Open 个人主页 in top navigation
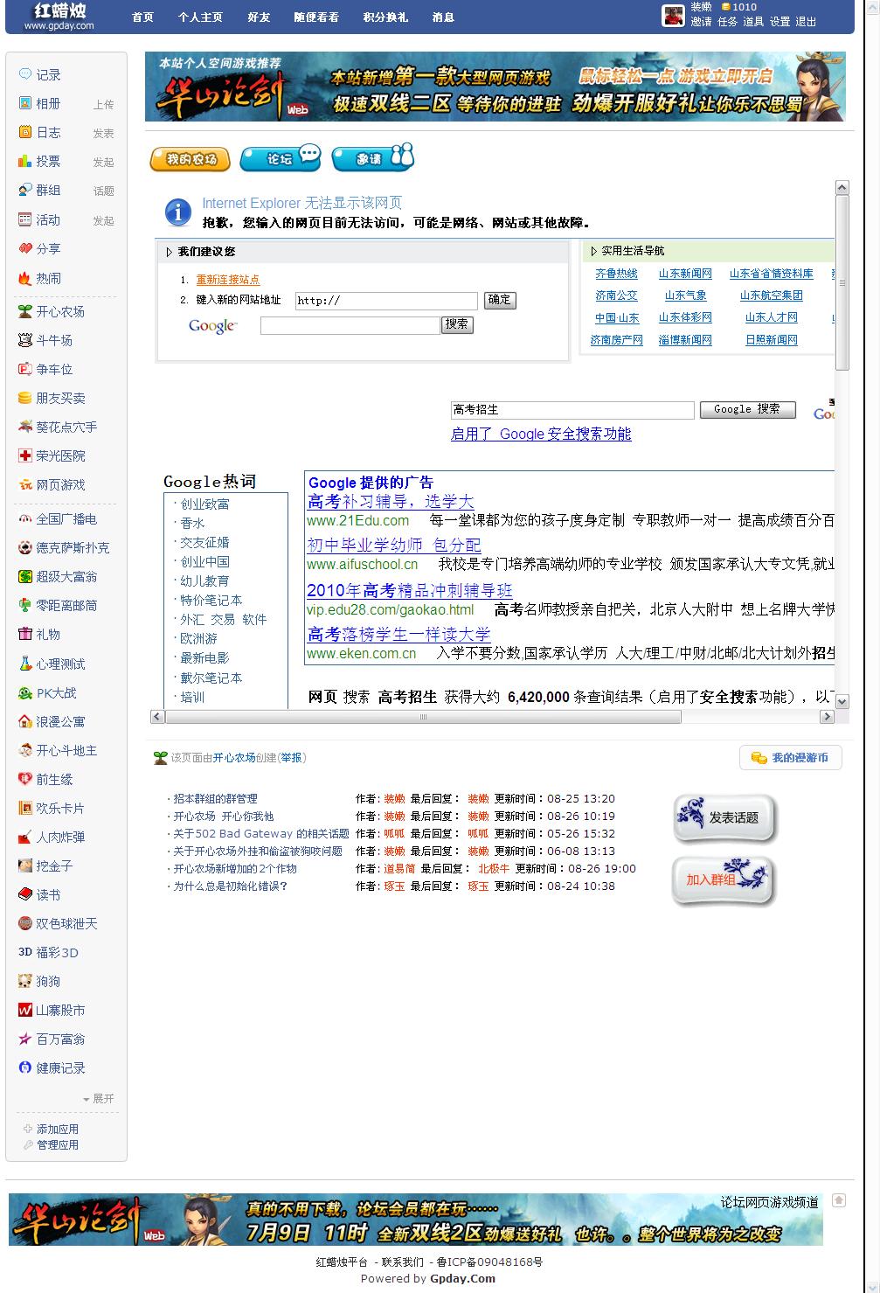Viewport: 880px width, 1293px height. (200, 17)
